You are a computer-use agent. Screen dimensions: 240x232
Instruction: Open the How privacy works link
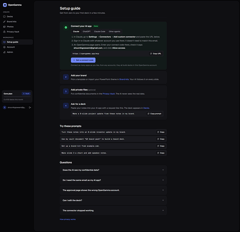click(x=68, y=219)
